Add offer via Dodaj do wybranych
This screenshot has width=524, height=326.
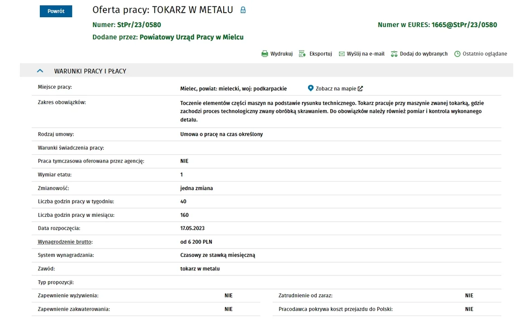click(x=423, y=54)
